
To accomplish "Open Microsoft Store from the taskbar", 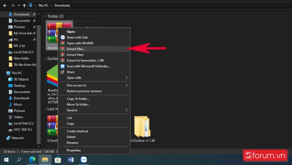I will (57, 159).
